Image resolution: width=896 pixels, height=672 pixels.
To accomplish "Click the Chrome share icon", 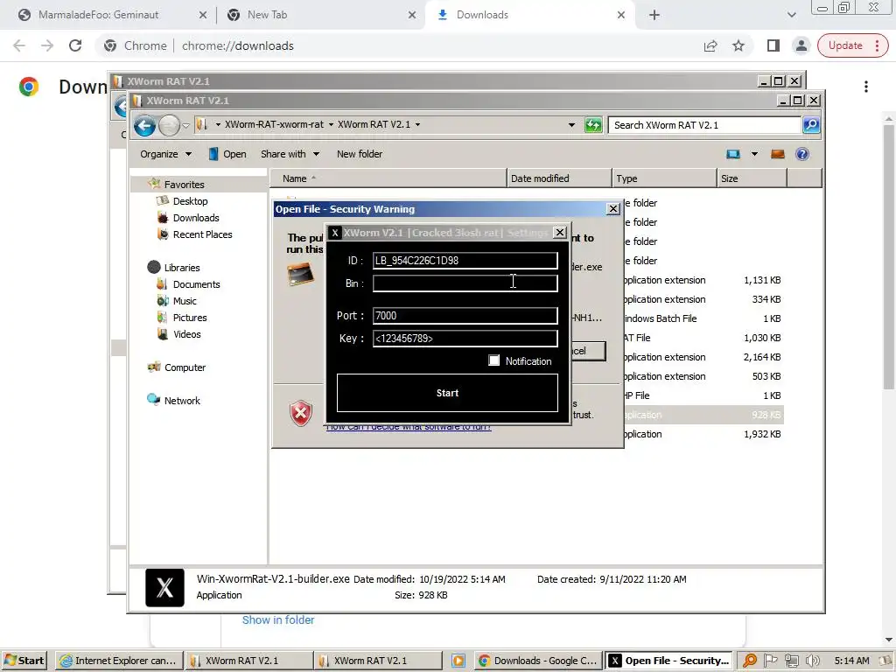I will tap(710, 45).
